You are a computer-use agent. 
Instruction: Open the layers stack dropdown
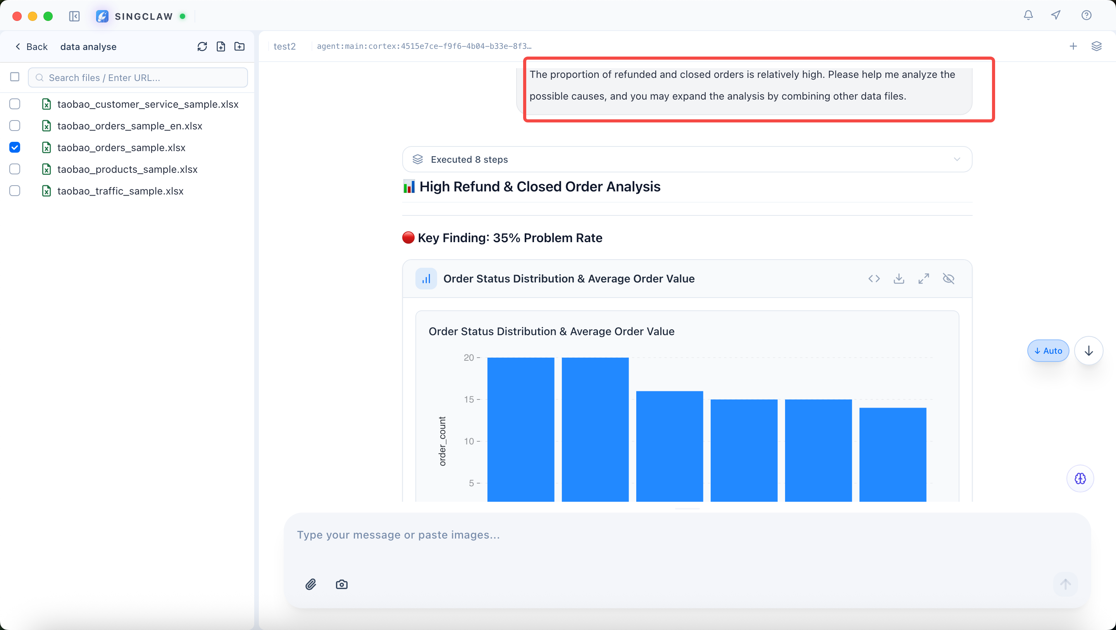click(x=1096, y=46)
